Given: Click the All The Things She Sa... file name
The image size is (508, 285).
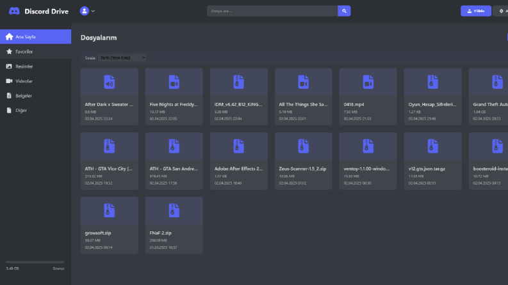Looking at the screenshot, I should pos(303,104).
